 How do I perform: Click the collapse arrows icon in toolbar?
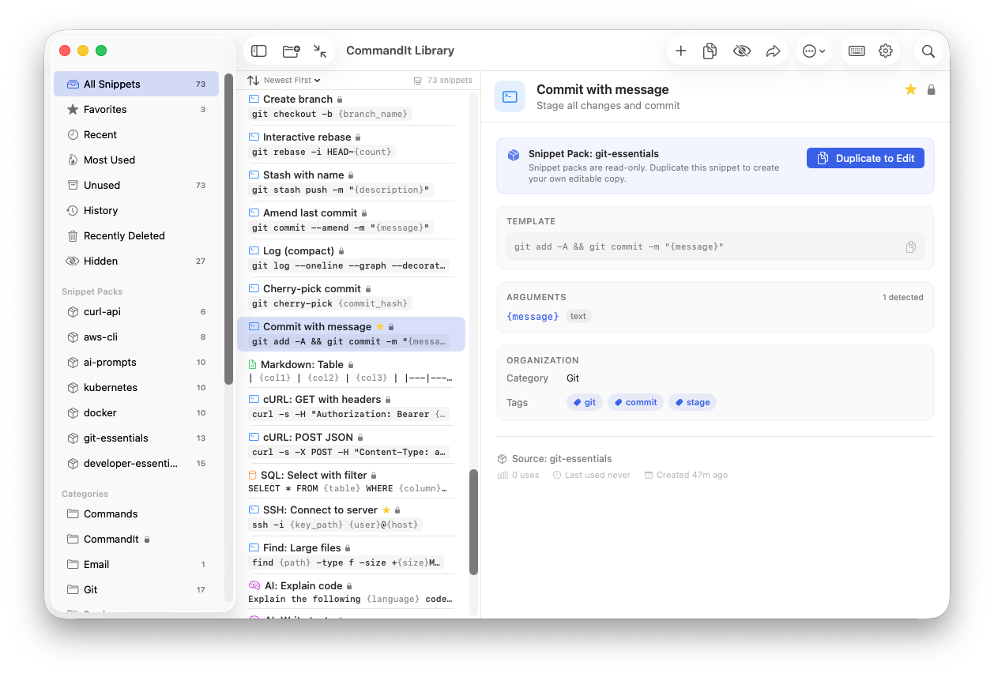320,51
